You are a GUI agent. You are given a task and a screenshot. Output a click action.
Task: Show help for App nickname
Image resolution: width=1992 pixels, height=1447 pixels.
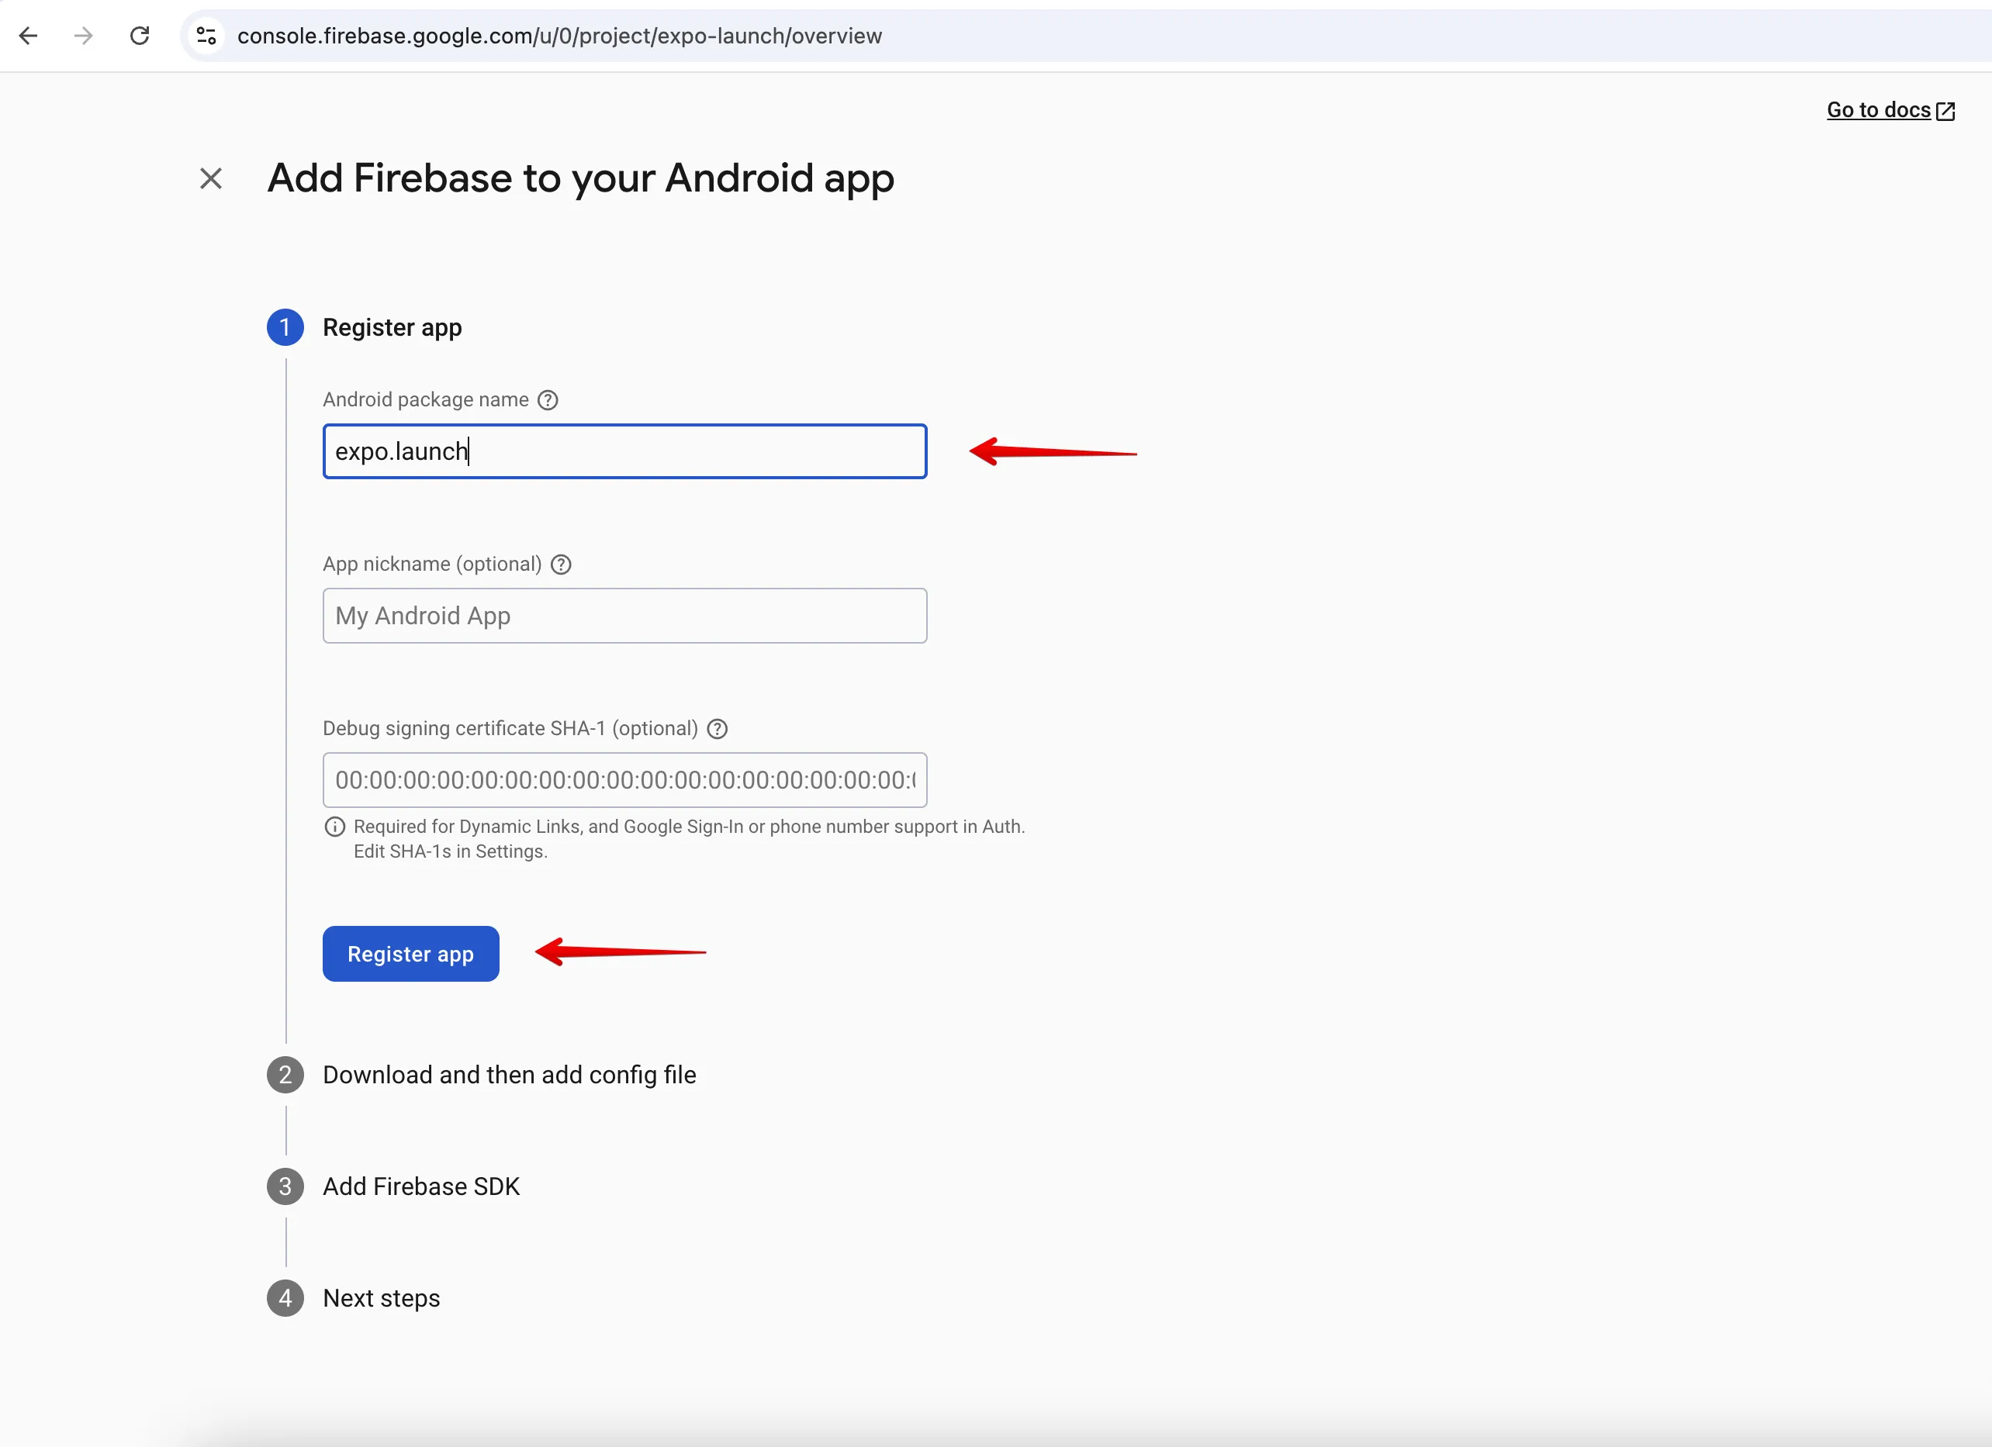(x=562, y=565)
